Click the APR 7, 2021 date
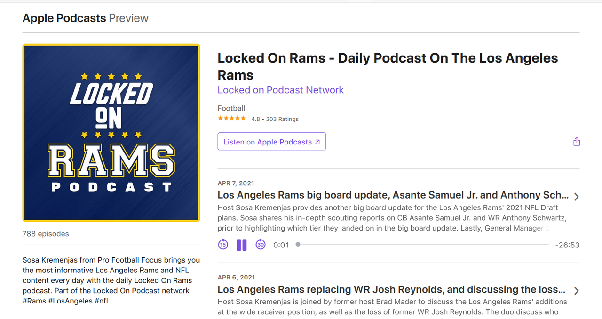 pos(236,183)
